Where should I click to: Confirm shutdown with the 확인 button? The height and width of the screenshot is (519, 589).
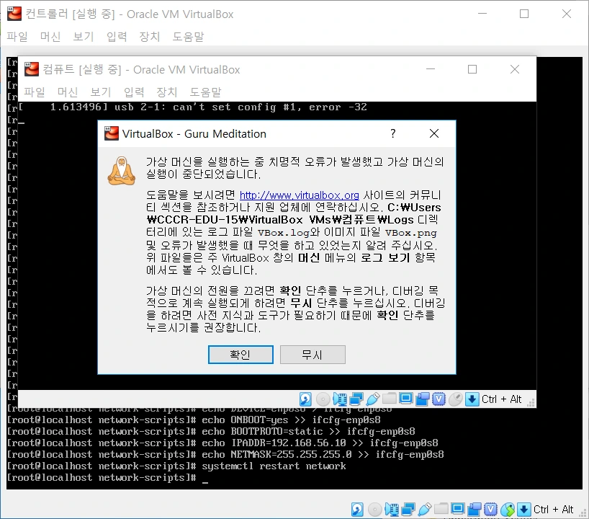coord(240,355)
